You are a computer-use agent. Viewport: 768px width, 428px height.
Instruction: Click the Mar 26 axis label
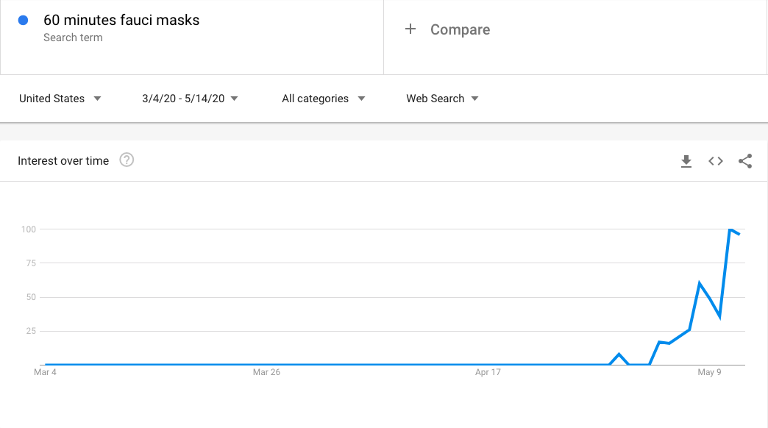[x=266, y=372]
